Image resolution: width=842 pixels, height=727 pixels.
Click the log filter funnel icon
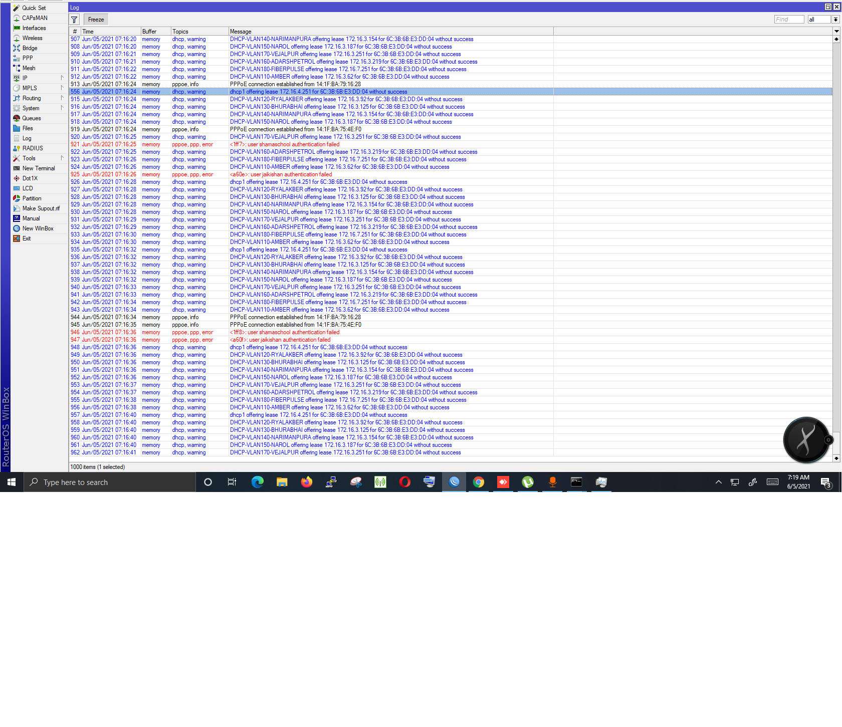[74, 19]
